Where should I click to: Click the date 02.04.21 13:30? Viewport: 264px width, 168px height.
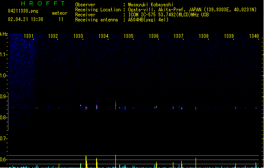pyautogui.click(x=26, y=19)
